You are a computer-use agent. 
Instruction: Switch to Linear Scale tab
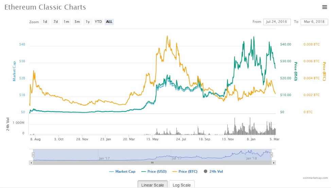(x=153, y=185)
